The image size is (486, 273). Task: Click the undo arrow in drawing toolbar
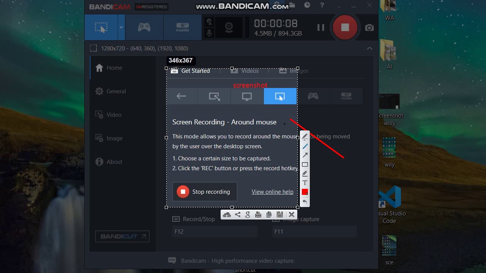(x=305, y=202)
